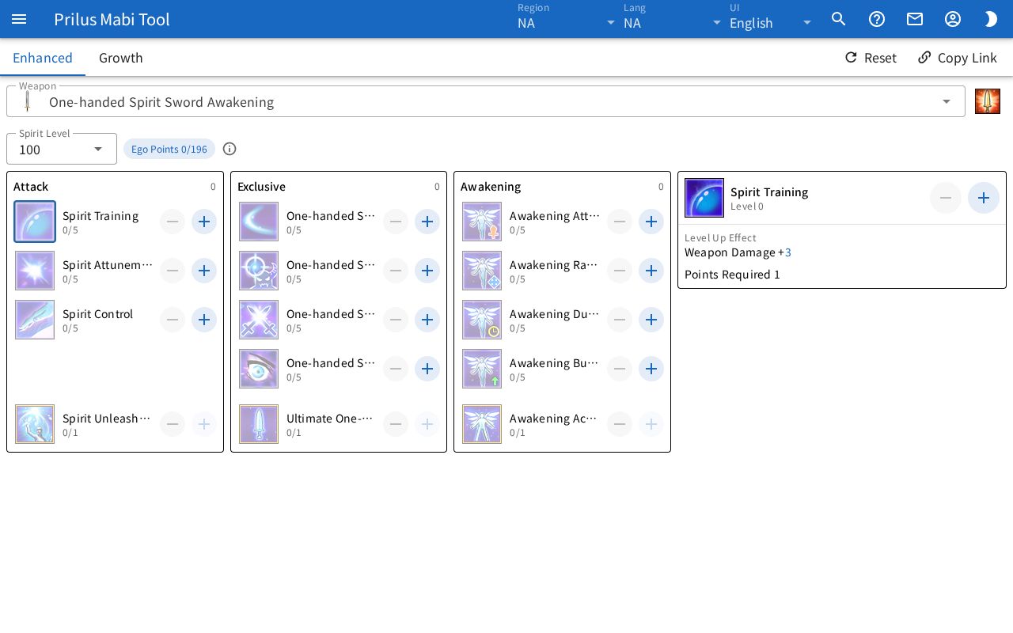Select the Spirit Unleash skill icon

[35, 424]
